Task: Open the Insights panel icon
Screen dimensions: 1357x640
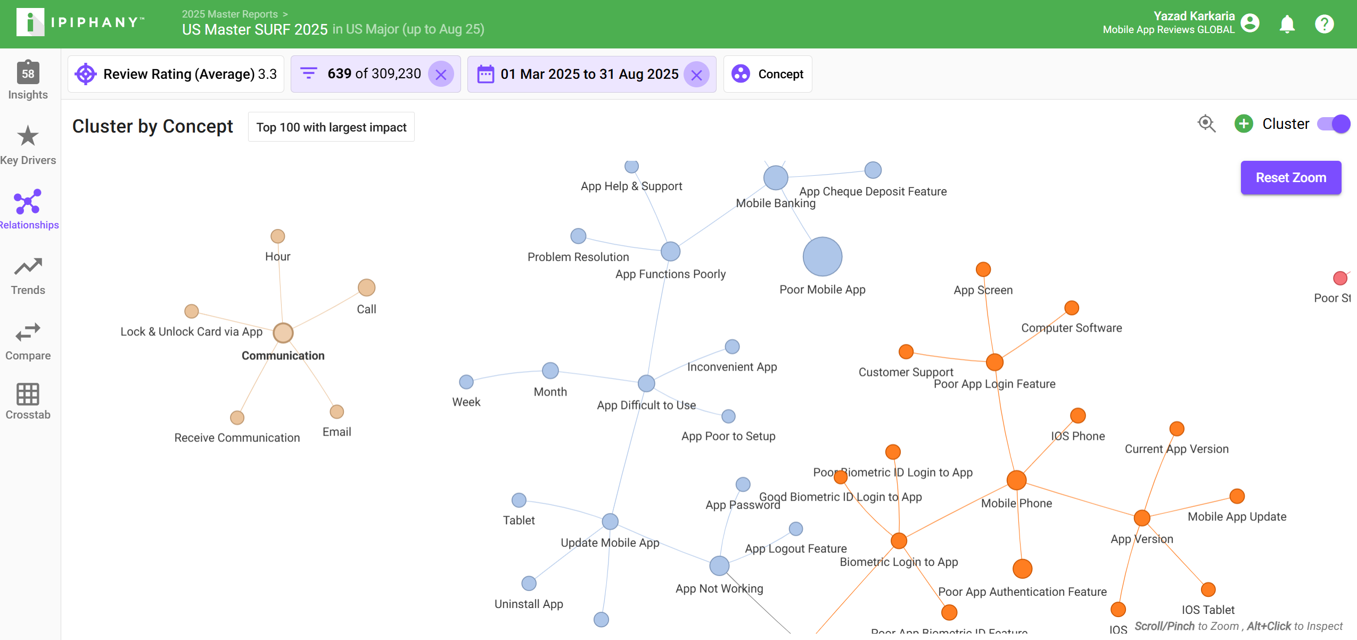Action: tap(28, 73)
